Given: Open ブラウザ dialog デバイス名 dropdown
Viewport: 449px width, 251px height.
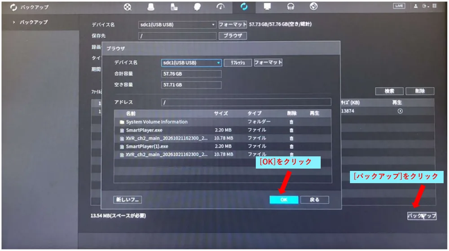Looking at the screenshot, I should click(191, 63).
